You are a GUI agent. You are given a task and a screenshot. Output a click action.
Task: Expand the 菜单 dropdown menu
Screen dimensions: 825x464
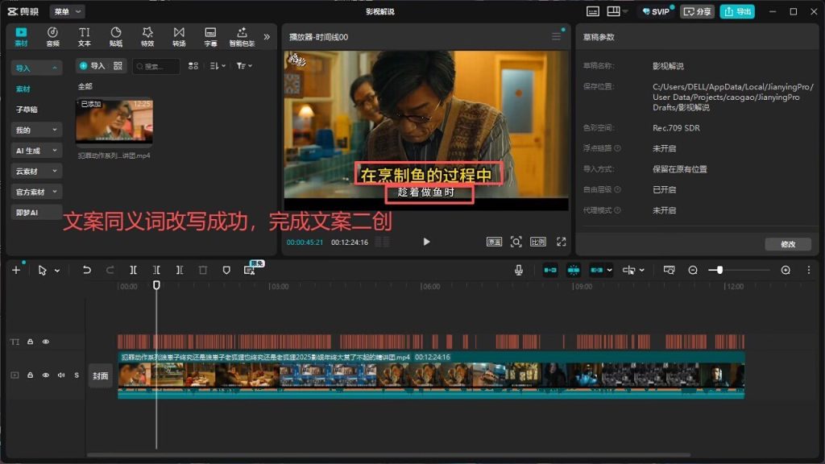[68, 11]
